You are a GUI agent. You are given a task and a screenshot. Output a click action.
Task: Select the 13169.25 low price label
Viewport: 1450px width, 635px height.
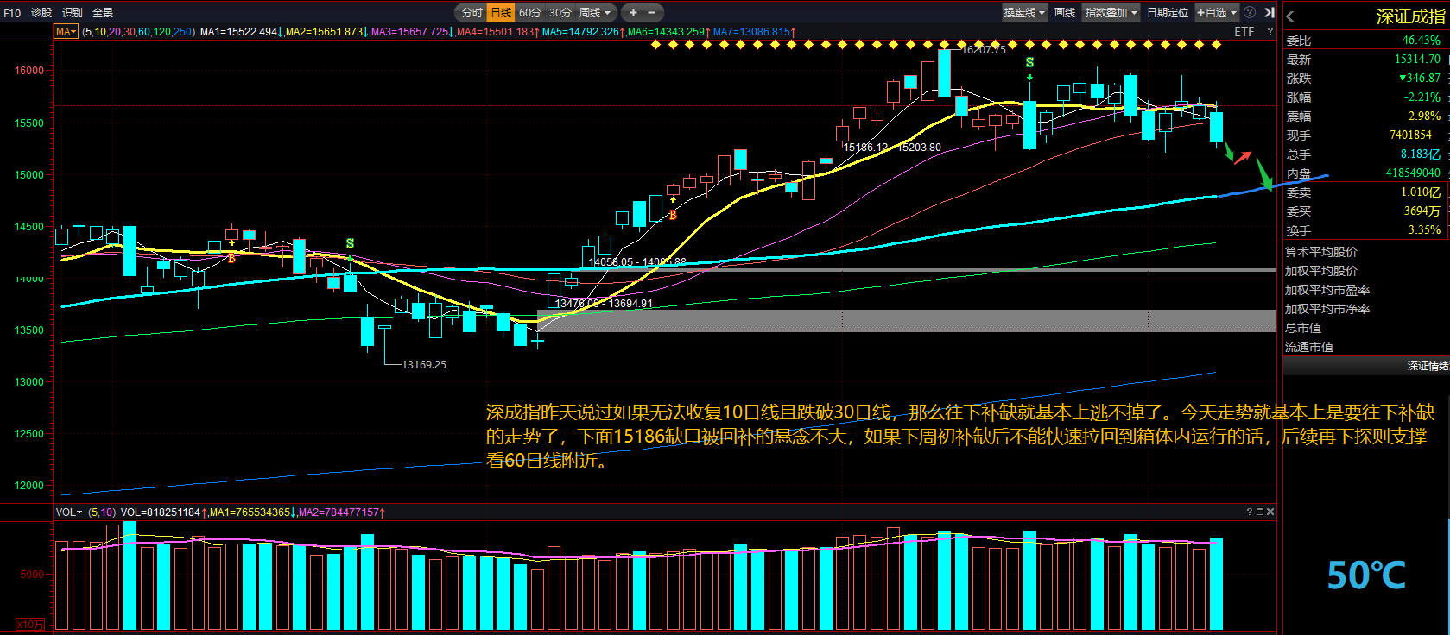pyautogui.click(x=424, y=365)
